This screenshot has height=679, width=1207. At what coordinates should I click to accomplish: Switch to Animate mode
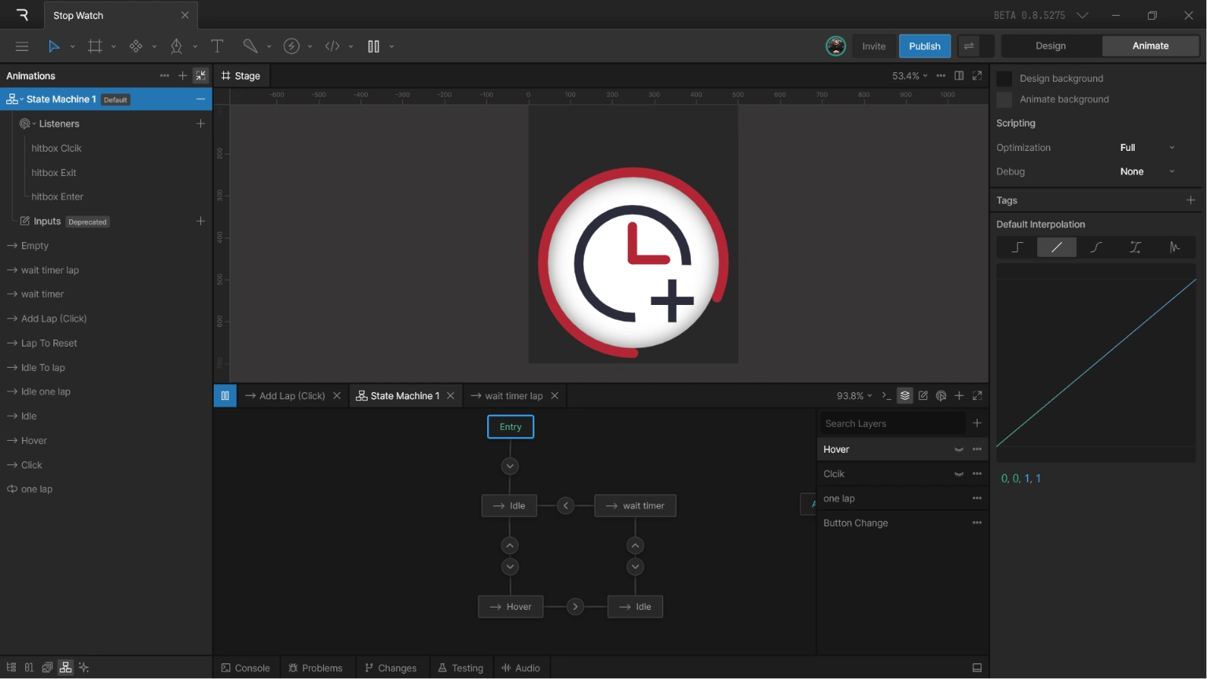pyautogui.click(x=1150, y=46)
